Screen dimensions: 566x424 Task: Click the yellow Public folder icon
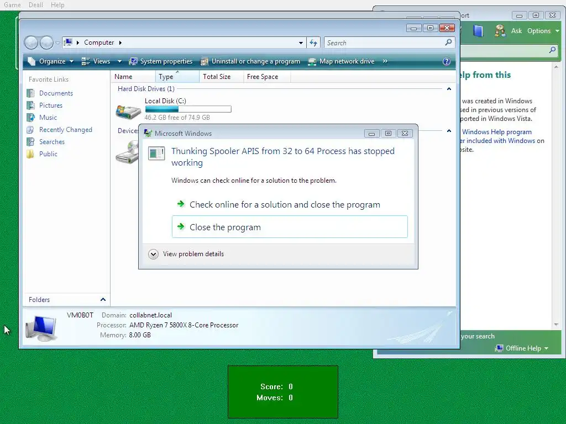(31, 154)
